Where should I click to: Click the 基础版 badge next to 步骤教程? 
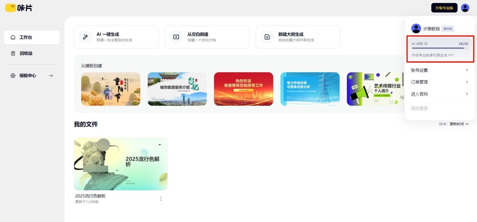[448, 28]
